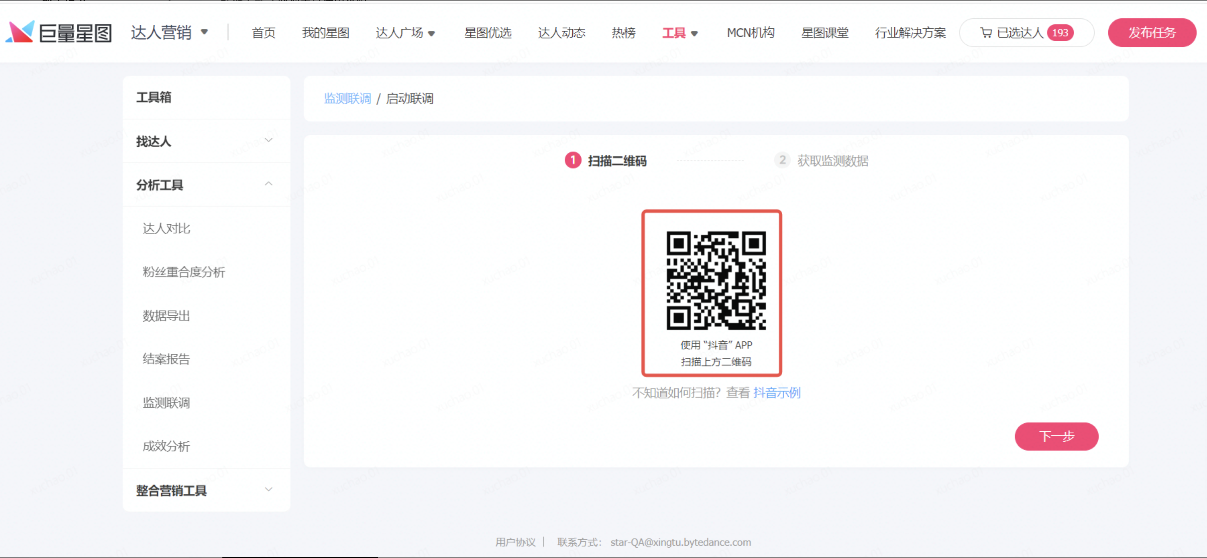
Task: Open the shopping cart icon beside 已选达人
Action: click(x=986, y=32)
